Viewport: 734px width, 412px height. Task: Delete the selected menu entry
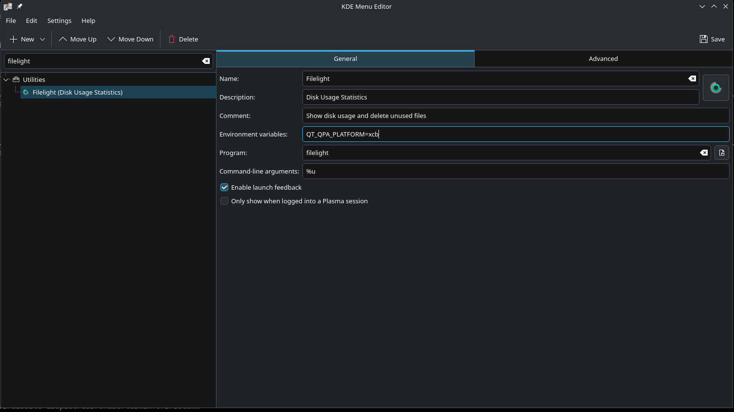(x=183, y=39)
